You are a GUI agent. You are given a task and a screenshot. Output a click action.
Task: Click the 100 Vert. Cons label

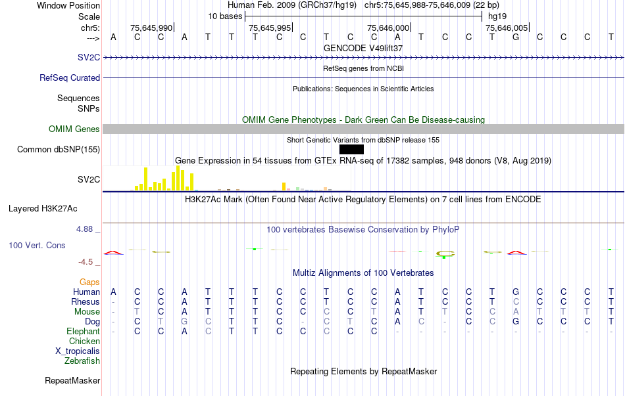coord(37,245)
